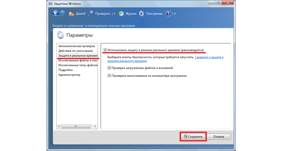Close the Защитник Windows window
286x151 pixels.
pyautogui.click(x=228, y=3)
